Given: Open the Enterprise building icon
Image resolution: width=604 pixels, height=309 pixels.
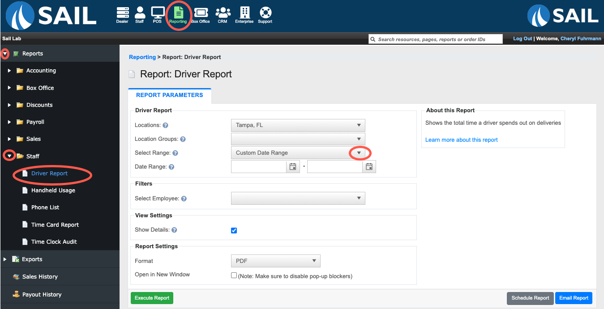Looking at the screenshot, I should pos(244,15).
